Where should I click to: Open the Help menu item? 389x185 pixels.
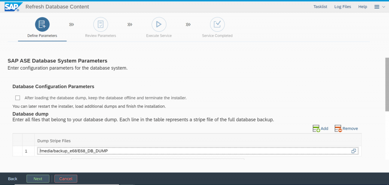pos(363,7)
